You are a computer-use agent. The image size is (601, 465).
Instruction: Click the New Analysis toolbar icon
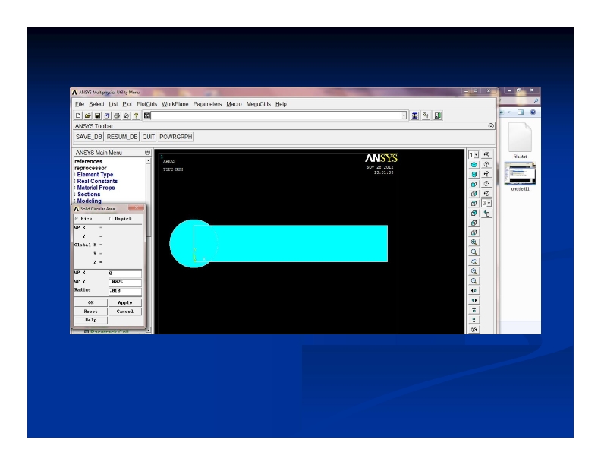78,115
